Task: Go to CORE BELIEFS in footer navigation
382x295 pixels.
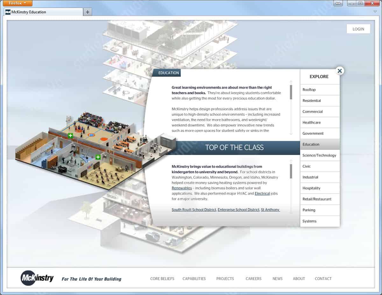Action: tap(162, 279)
